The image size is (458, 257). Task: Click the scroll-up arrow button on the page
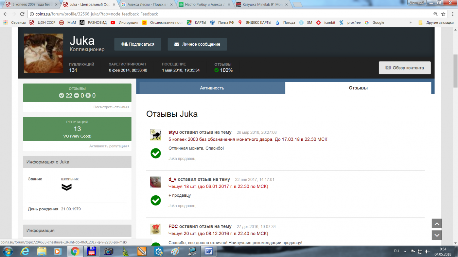coord(437,223)
